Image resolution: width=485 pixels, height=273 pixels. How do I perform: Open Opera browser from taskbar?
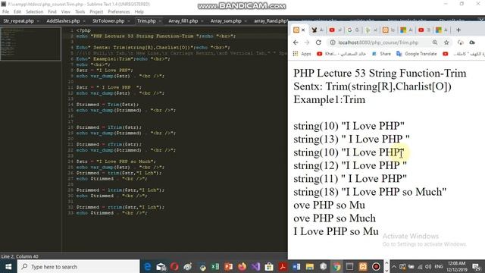coord(174,266)
